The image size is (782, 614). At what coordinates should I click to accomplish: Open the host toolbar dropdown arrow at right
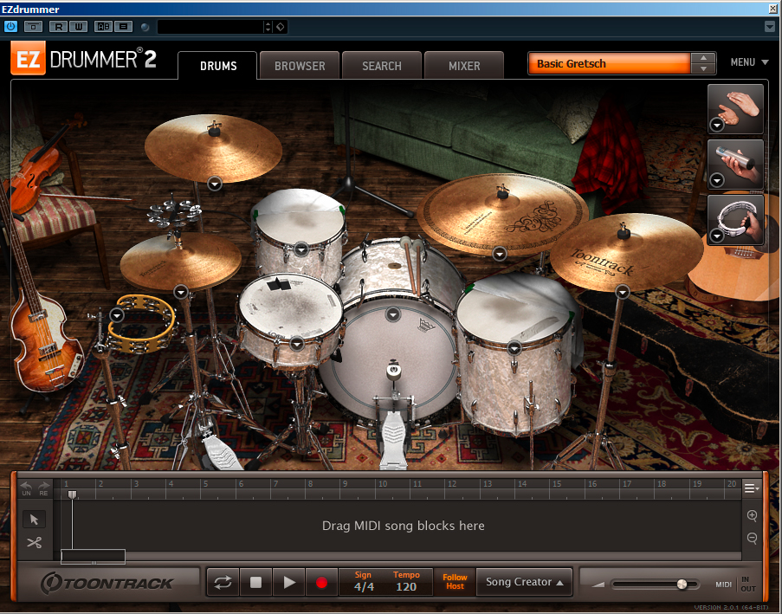(x=770, y=27)
